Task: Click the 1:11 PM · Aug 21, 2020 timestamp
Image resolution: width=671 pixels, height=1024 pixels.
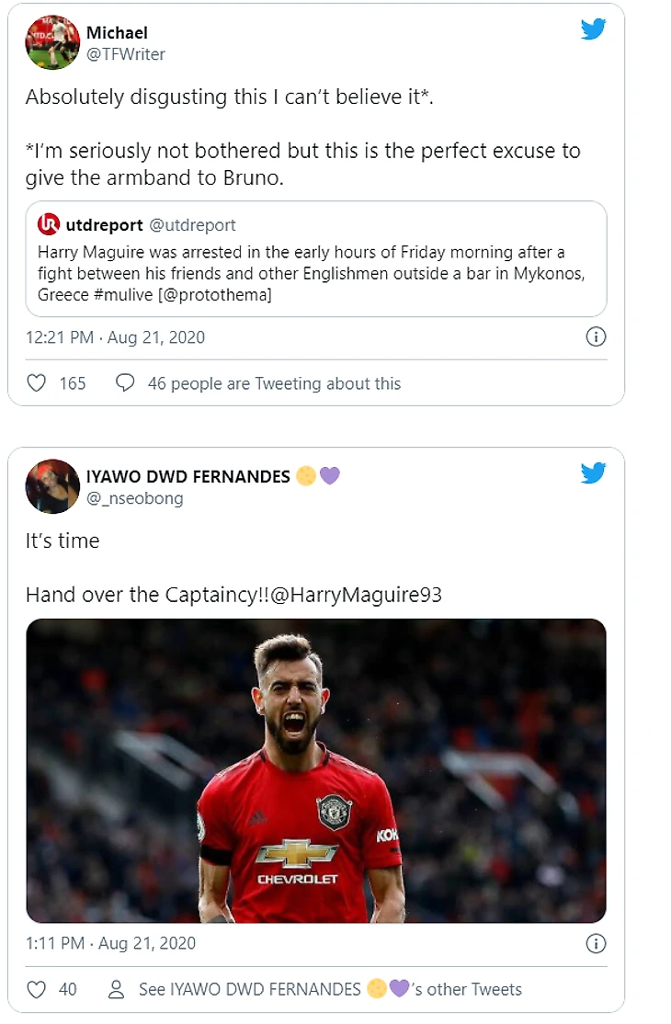Action: click(110, 943)
